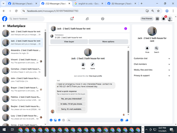Open Chrome profile icon
The width and height of the screenshot is (177, 133).
pyautogui.click(x=167, y=11)
